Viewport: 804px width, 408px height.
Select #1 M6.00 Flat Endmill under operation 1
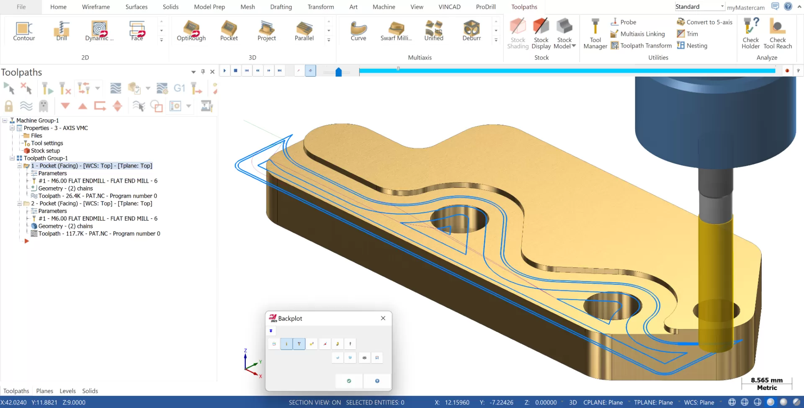[94, 181]
